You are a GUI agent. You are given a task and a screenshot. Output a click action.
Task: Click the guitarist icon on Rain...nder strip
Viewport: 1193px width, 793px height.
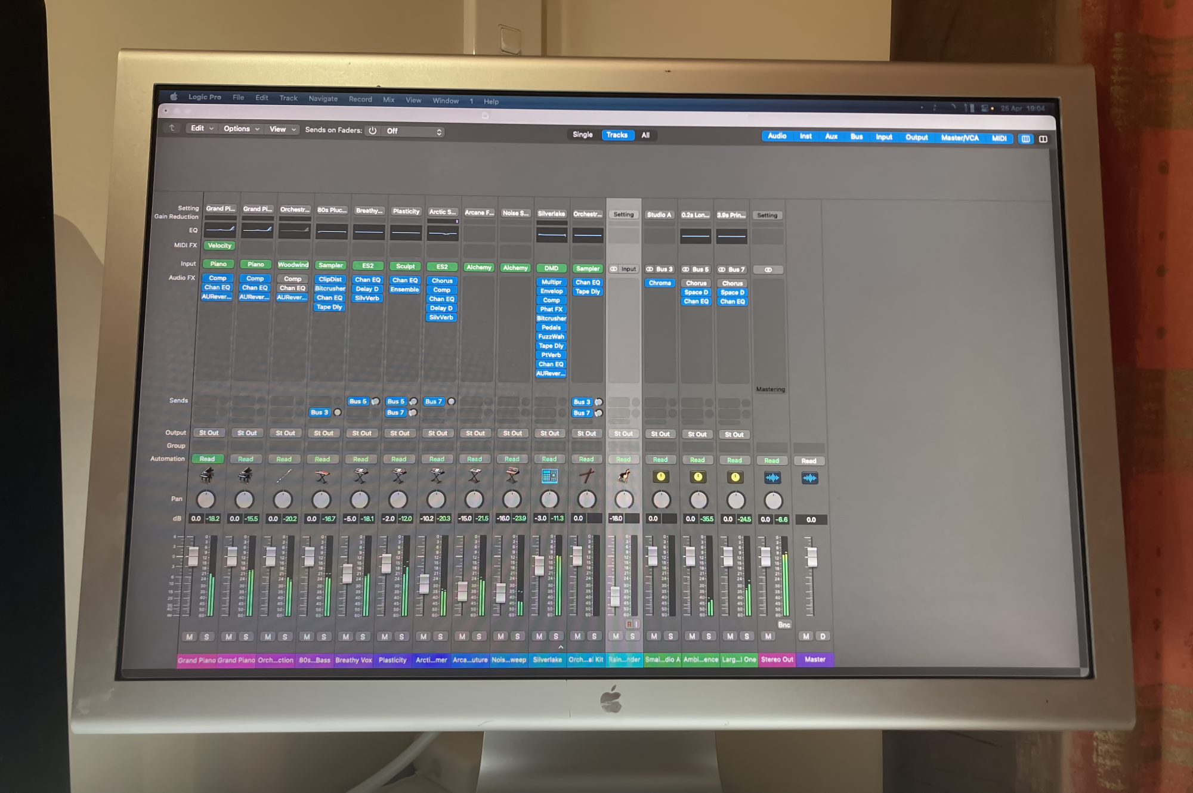[x=624, y=476]
